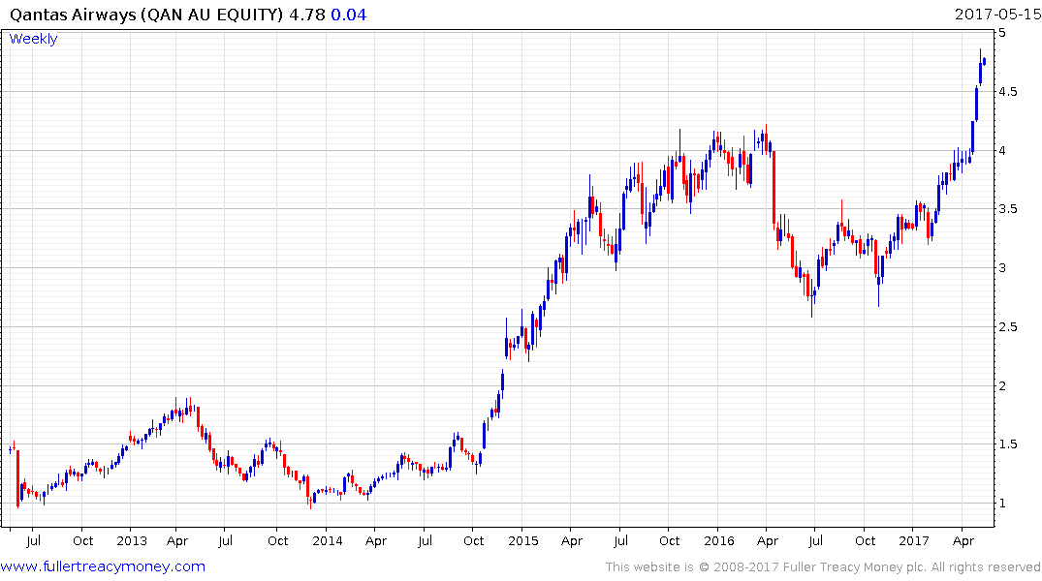Viewport: 1042px width, 581px height.
Task: Open the www.fullertreacymoney.com link
Action: pyautogui.click(x=103, y=566)
